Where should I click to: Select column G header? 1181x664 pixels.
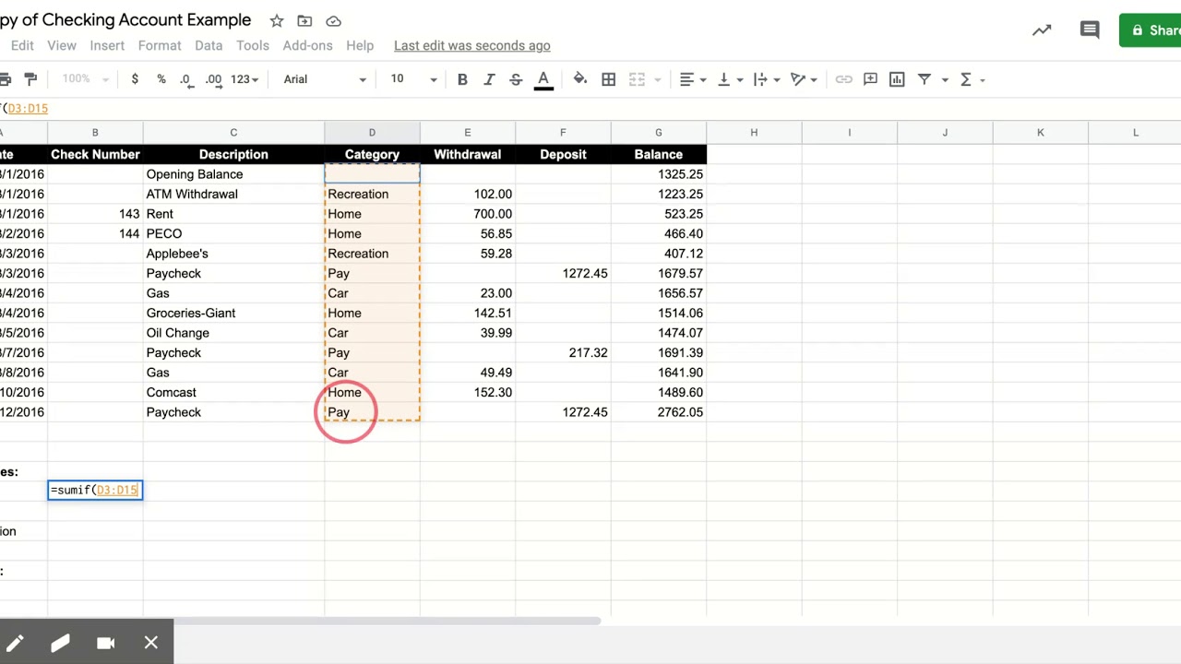(659, 133)
